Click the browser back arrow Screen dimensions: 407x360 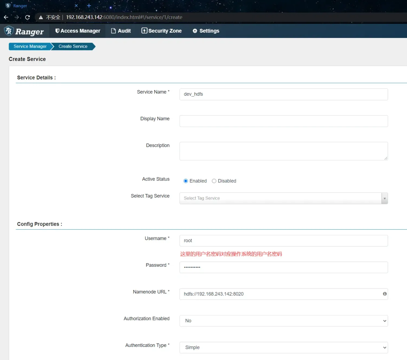pos(6,17)
